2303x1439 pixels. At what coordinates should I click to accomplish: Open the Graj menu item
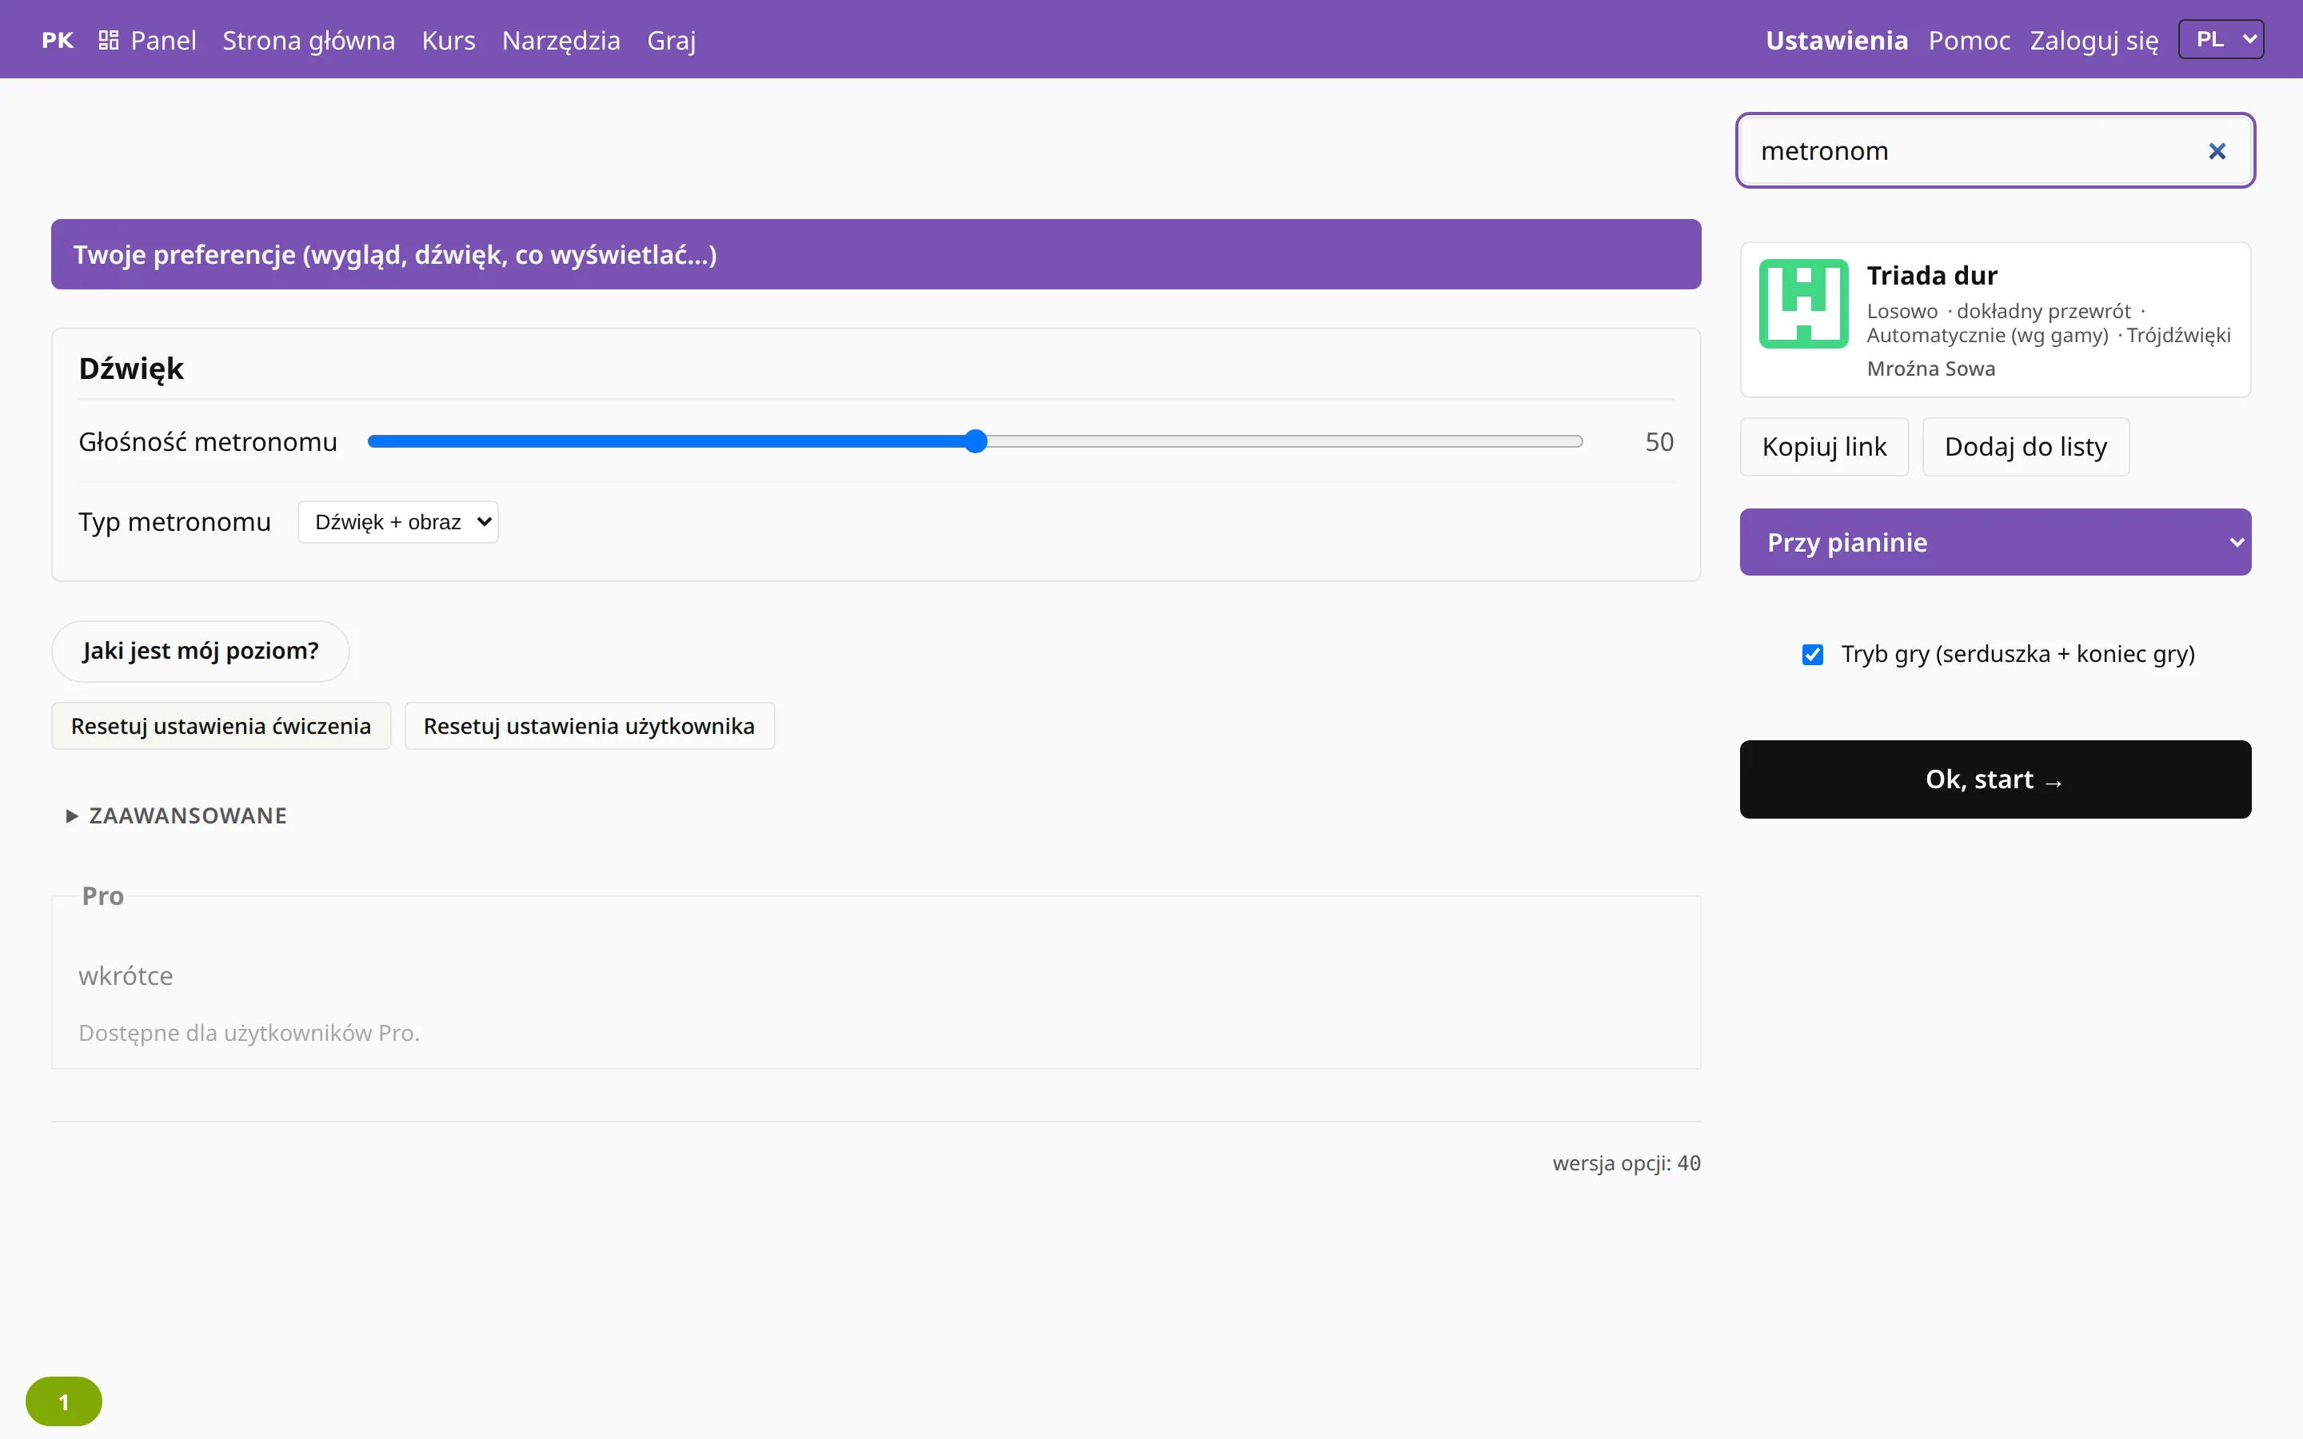[671, 40]
